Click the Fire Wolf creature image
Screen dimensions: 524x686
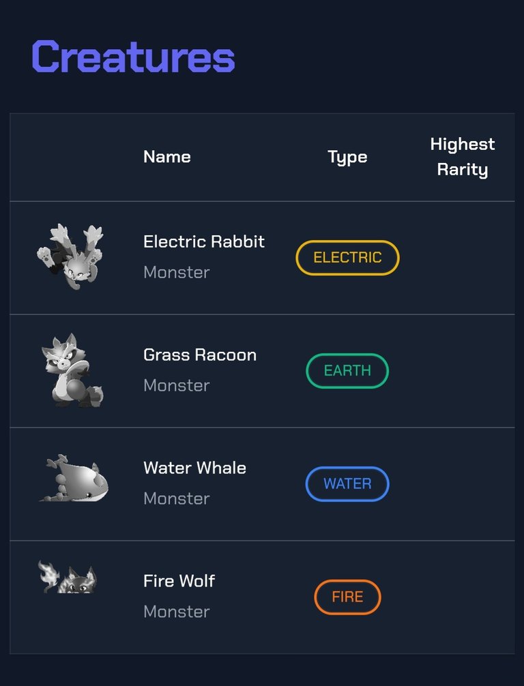pyautogui.click(x=68, y=577)
